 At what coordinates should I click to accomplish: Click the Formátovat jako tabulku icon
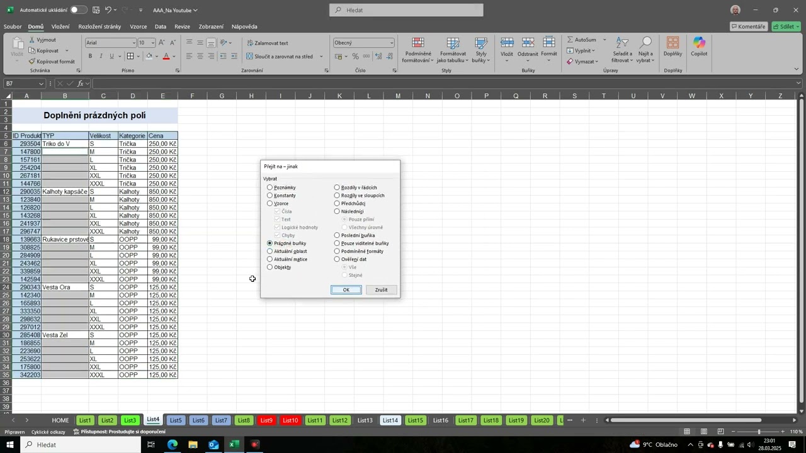pyautogui.click(x=453, y=43)
